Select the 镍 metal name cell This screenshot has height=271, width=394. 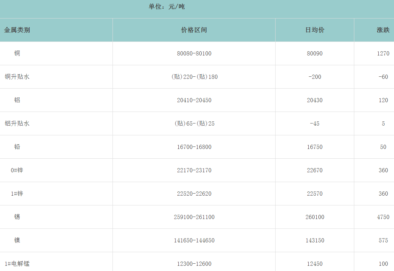click(x=17, y=240)
